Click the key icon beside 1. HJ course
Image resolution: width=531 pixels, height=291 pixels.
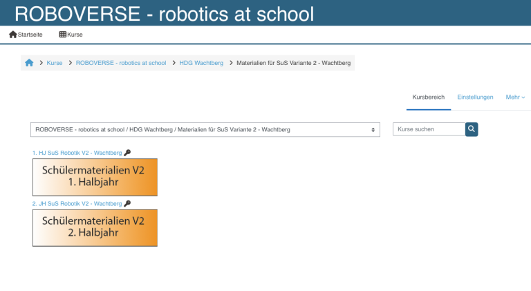click(x=127, y=153)
